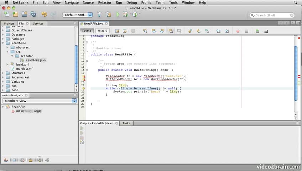Click the History view button
Screen dimensions: 302x171
(x=102, y=31)
